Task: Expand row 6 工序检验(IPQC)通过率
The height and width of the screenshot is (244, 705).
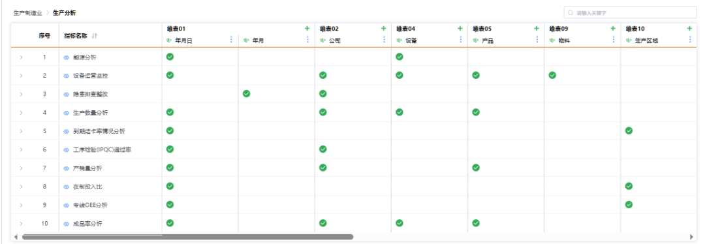Action: tap(21, 149)
